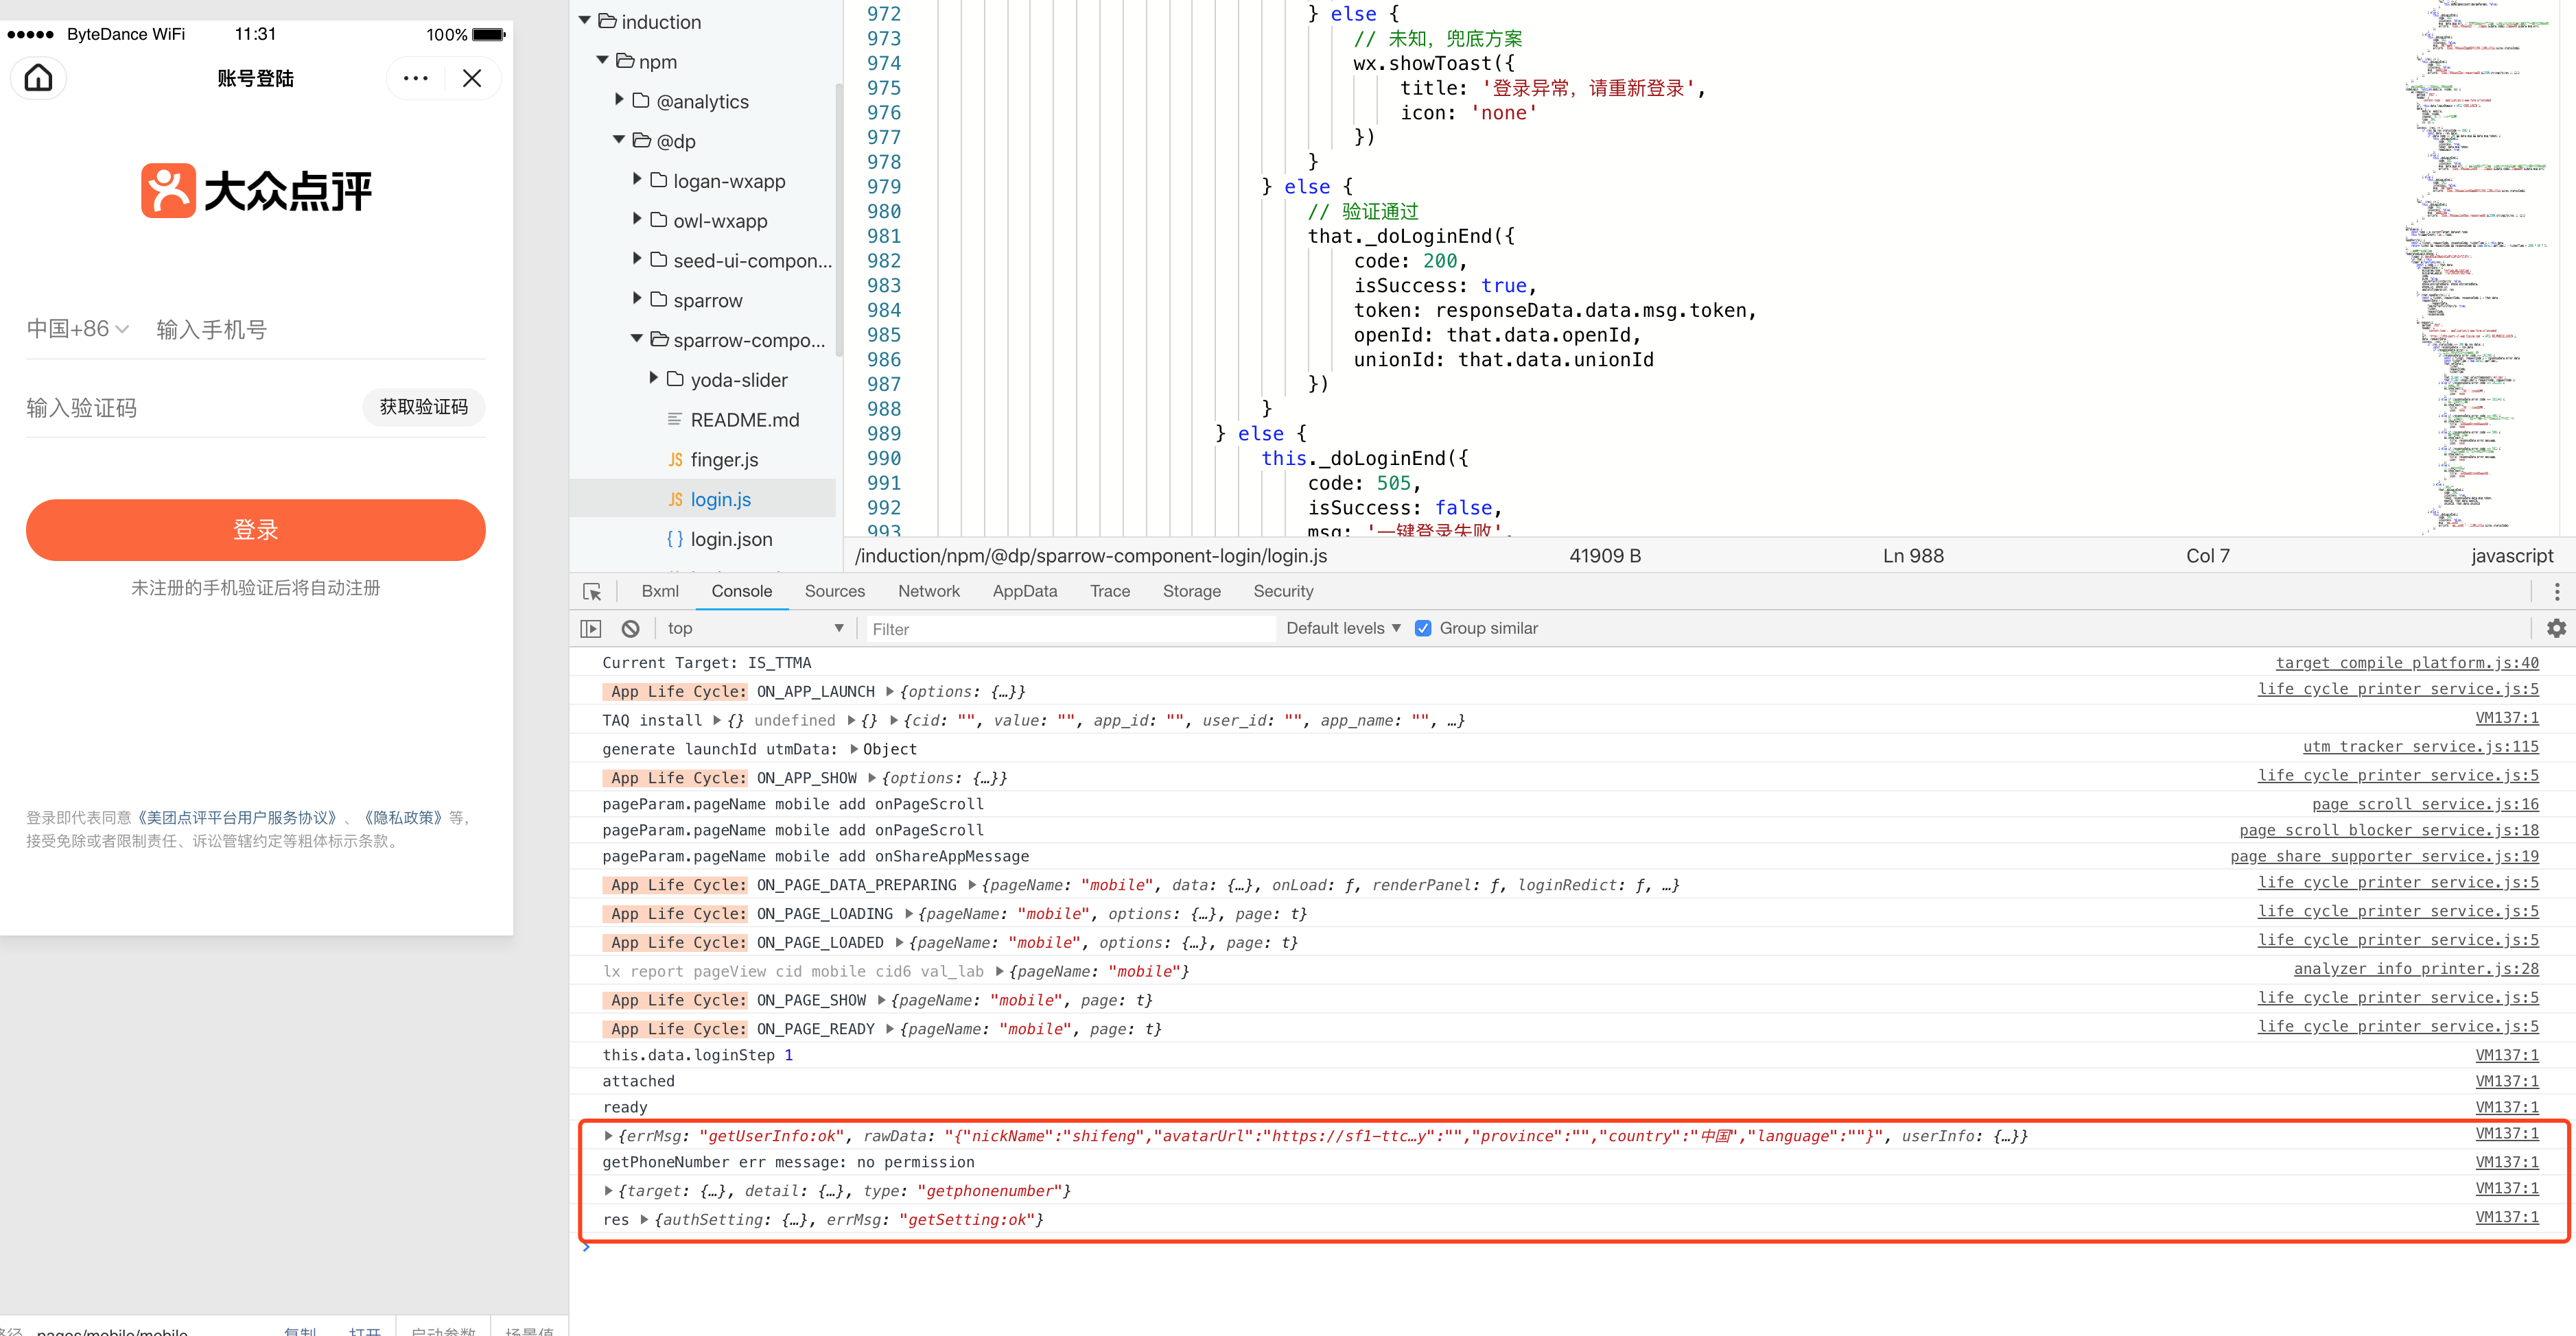Close the simulator page with X
The width and height of the screenshot is (2576, 1336).
472,78
